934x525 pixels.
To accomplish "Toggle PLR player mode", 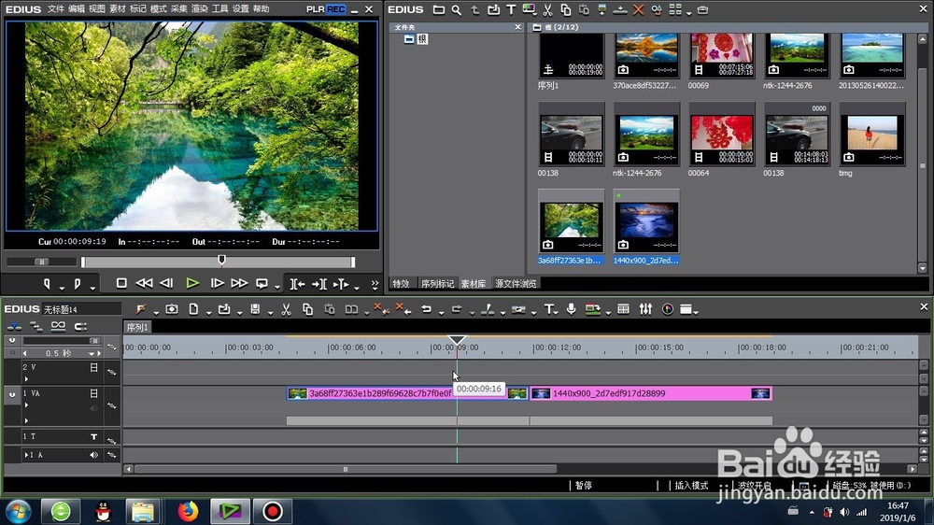I will tap(315, 9).
